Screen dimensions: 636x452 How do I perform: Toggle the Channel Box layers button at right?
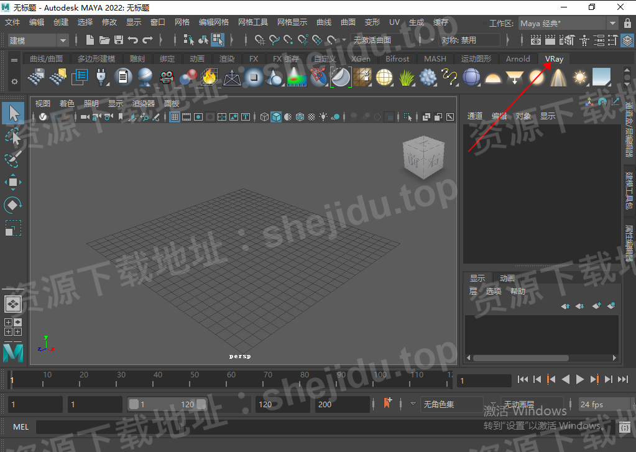coord(627,40)
